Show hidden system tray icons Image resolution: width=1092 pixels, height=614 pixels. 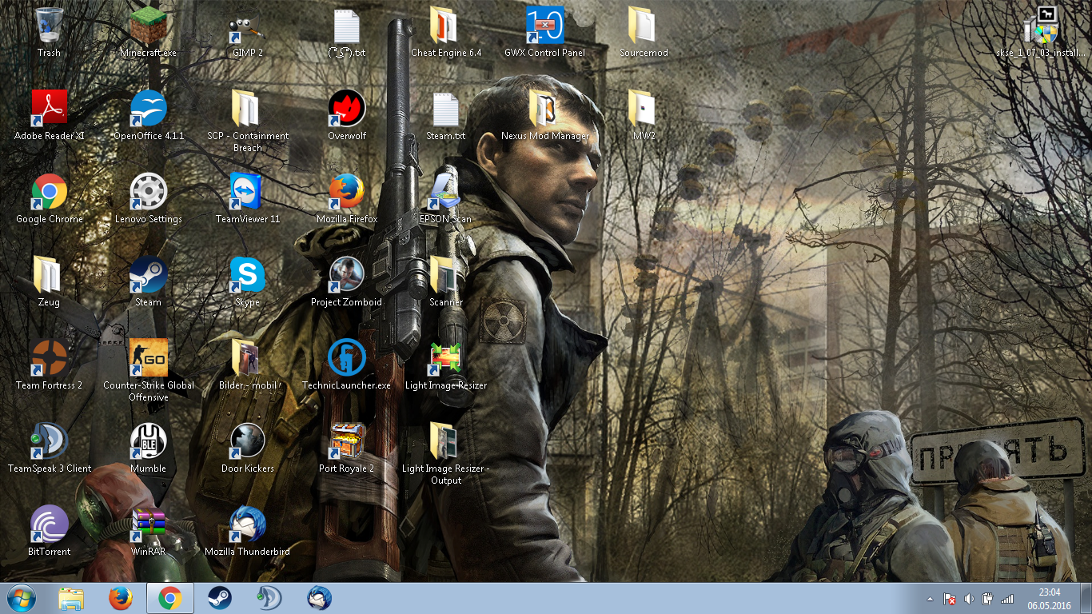(929, 599)
